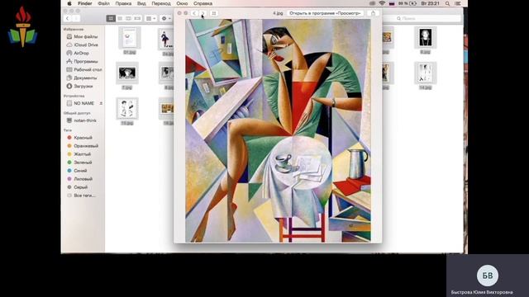Click the Finder search field
This screenshot has height=297, width=529.
pyautogui.click(x=422, y=18)
